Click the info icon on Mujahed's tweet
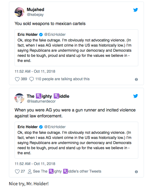This screenshot has width=155, height=189. point(136,79)
